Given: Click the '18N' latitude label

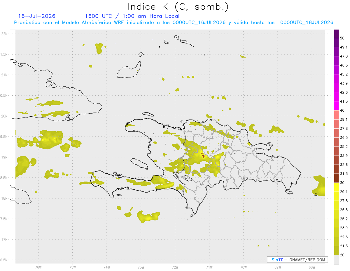Looking at the screenshot, I should pyautogui.click(x=5, y=198).
